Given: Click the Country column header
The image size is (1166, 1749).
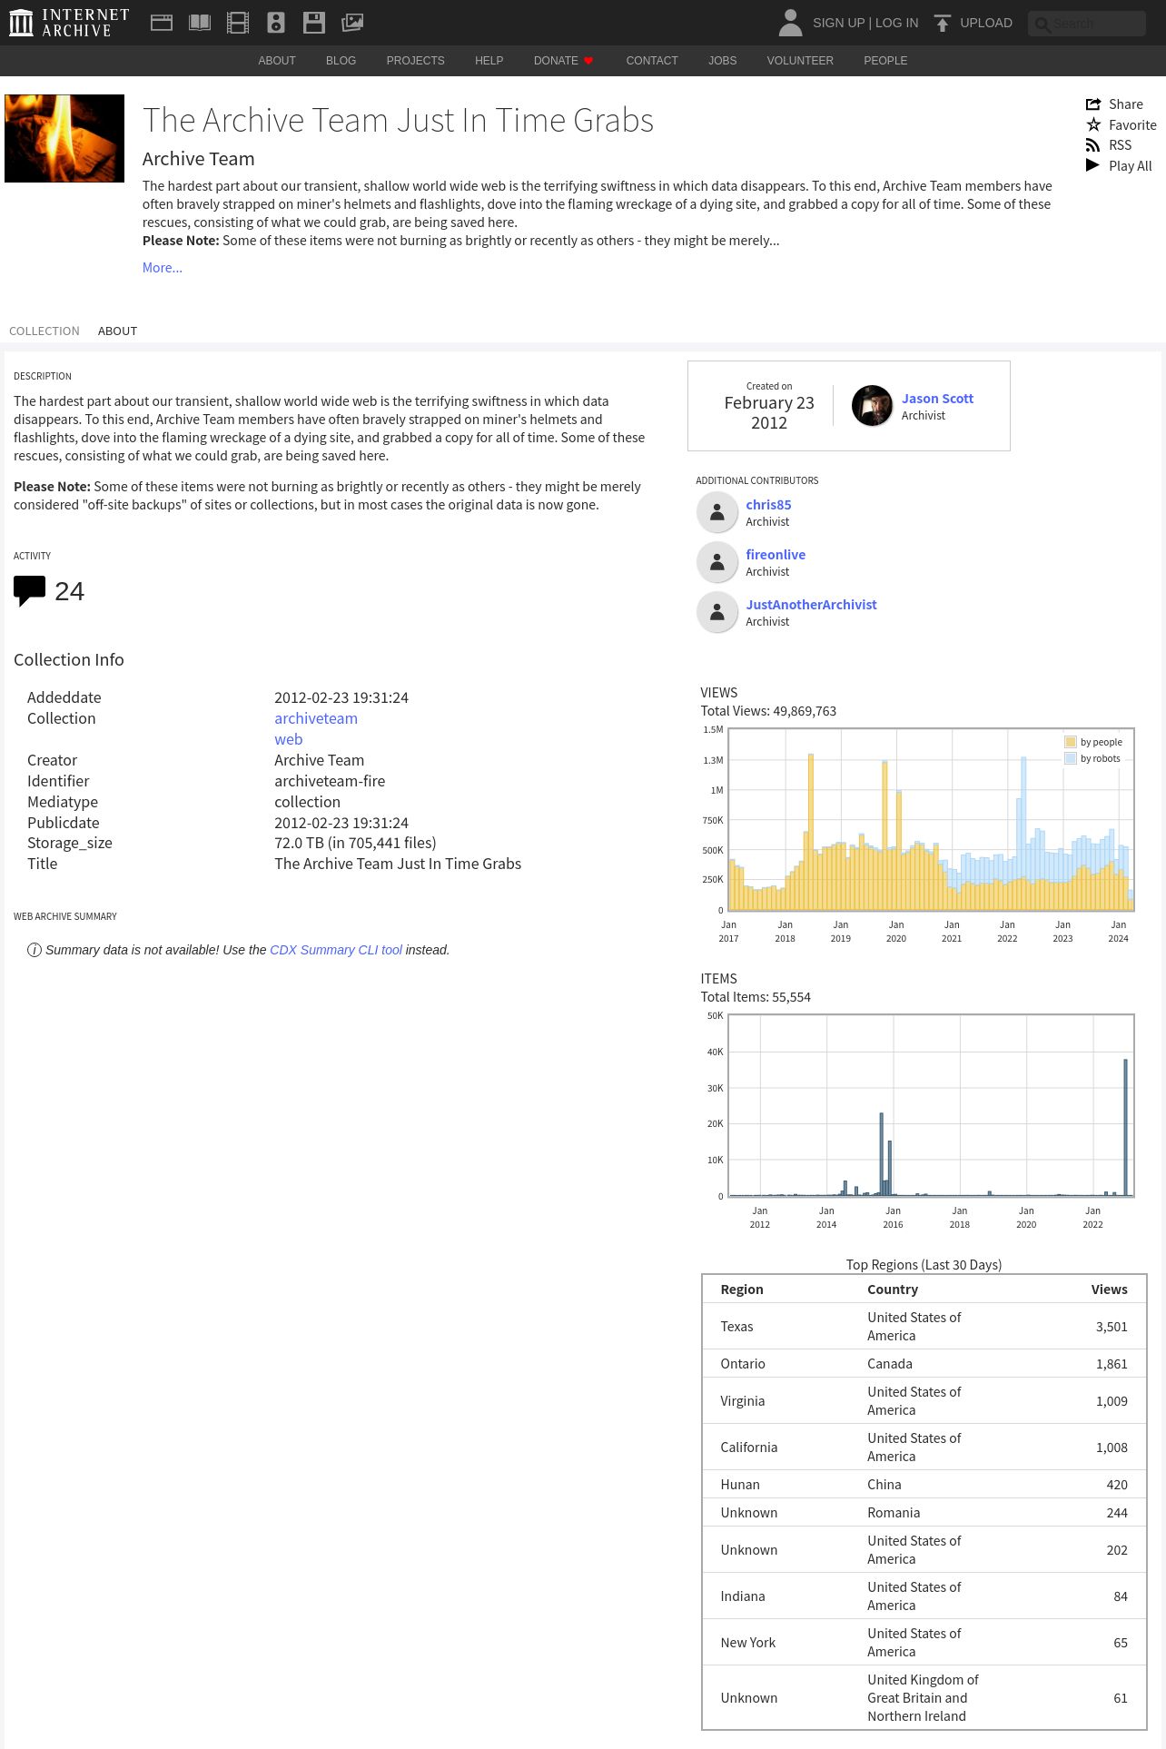Looking at the screenshot, I should tap(893, 1290).
